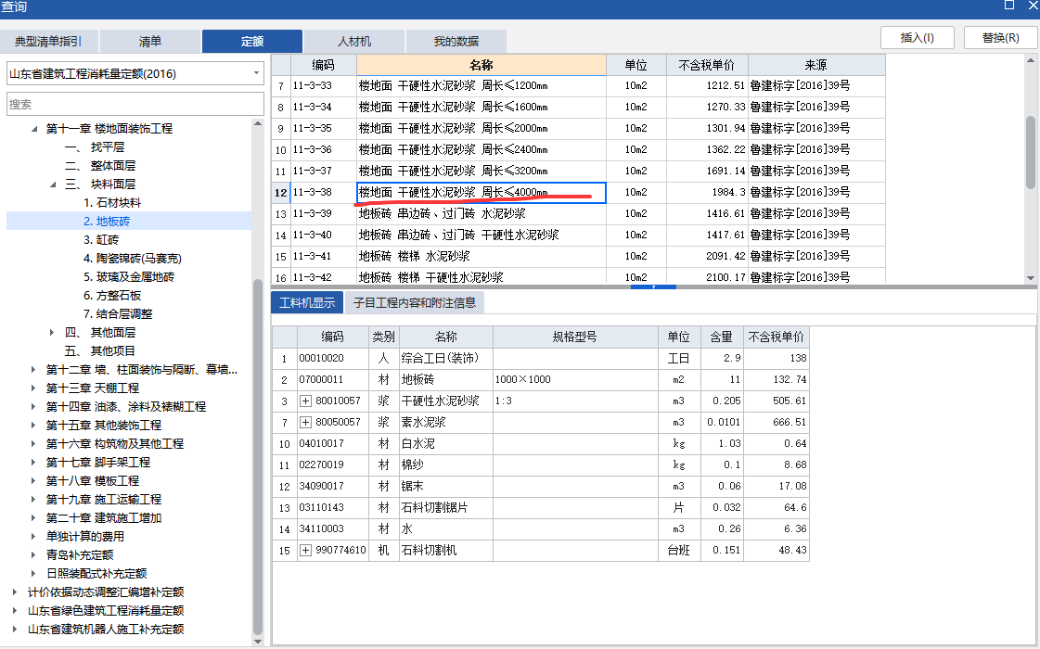The height and width of the screenshot is (649, 1040).
Task: Select 第十六章 构筑物及其他工程 chapter
Action: point(115,443)
